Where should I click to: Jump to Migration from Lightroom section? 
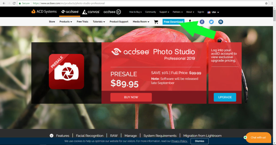pos(202,136)
